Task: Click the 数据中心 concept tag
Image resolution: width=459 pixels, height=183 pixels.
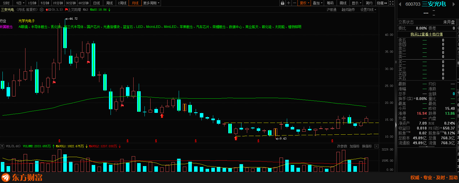Action: tap(235, 27)
